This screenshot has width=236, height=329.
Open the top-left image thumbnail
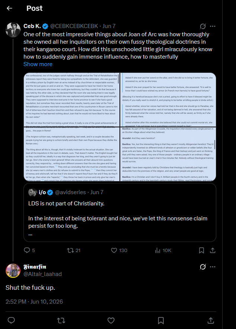click(71, 100)
